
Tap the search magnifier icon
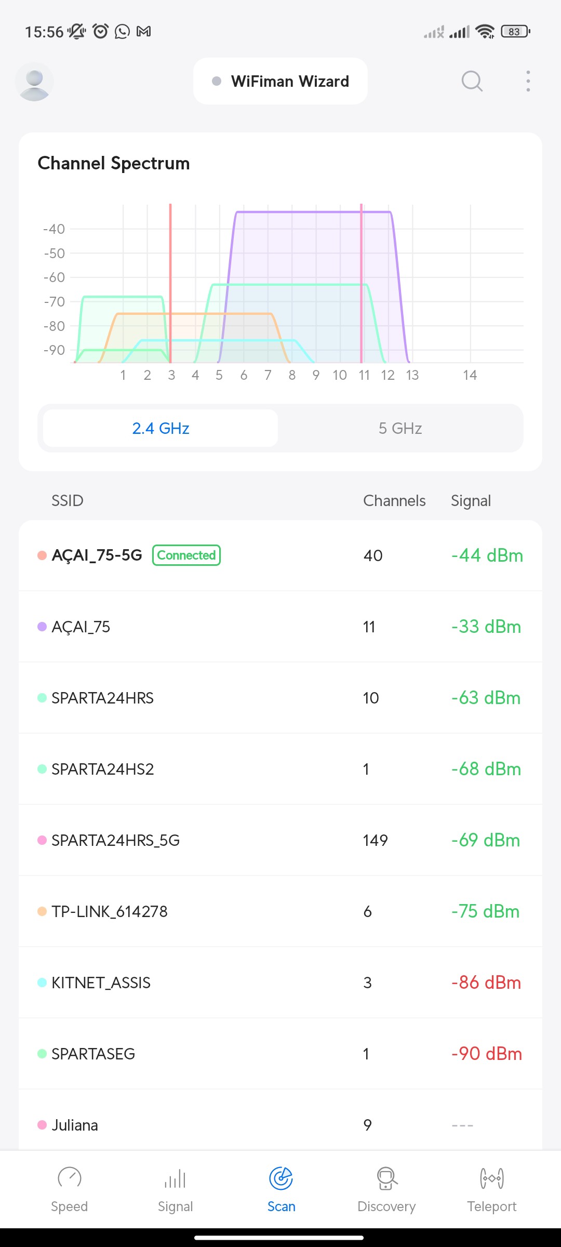tap(472, 81)
